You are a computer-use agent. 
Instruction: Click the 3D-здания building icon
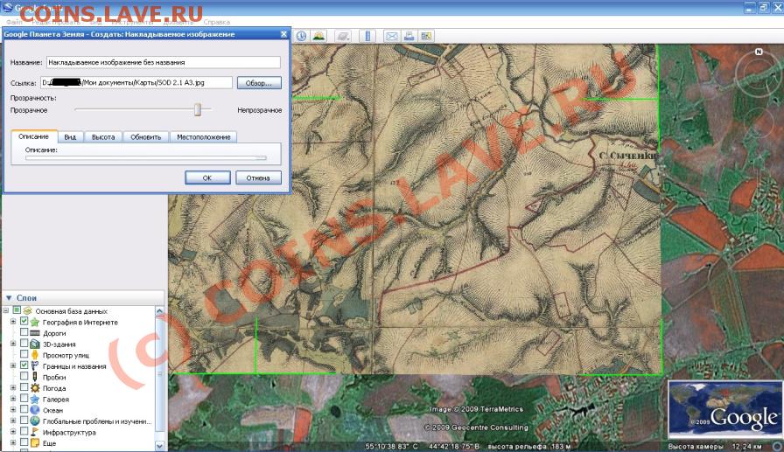point(34,344)
